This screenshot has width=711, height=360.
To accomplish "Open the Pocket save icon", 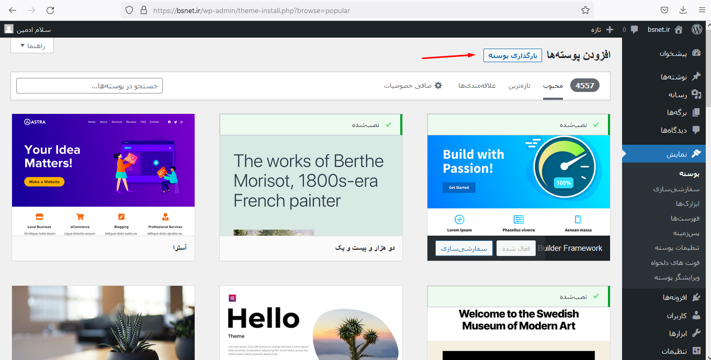I will (x=664, y=10).
